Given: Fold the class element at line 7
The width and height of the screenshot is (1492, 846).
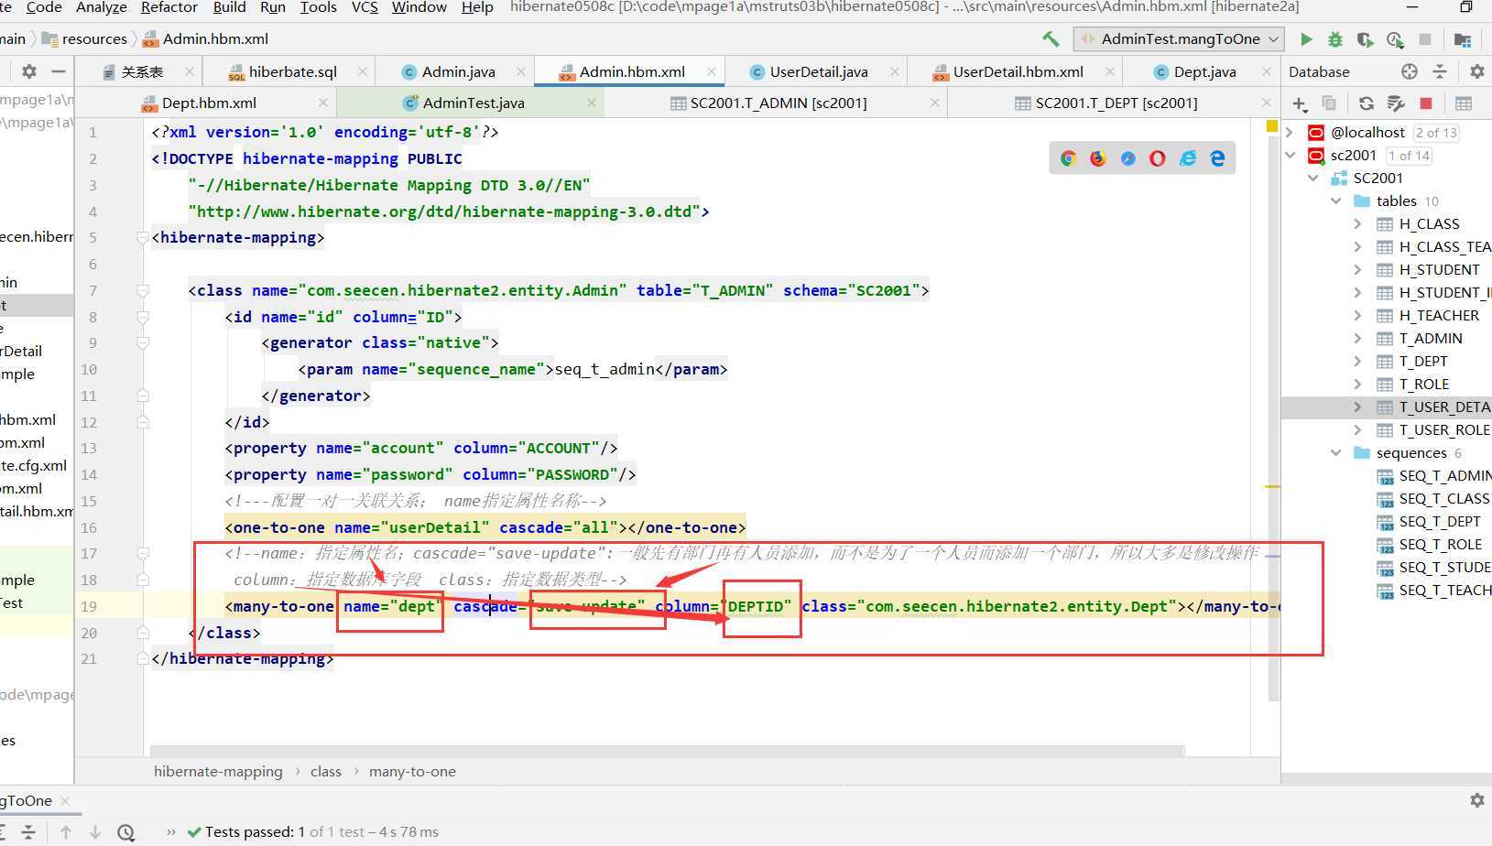Looking at the screenshot, I should [x=143, y=290].
